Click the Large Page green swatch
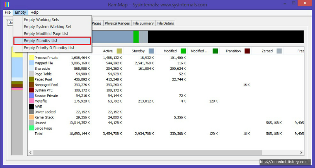The width and height of the screenshot is (315, 168). coord(31,128)
